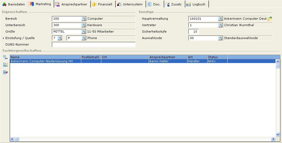
Task: Open lookup icon for Bereich field
Action: tap(84, 19)
